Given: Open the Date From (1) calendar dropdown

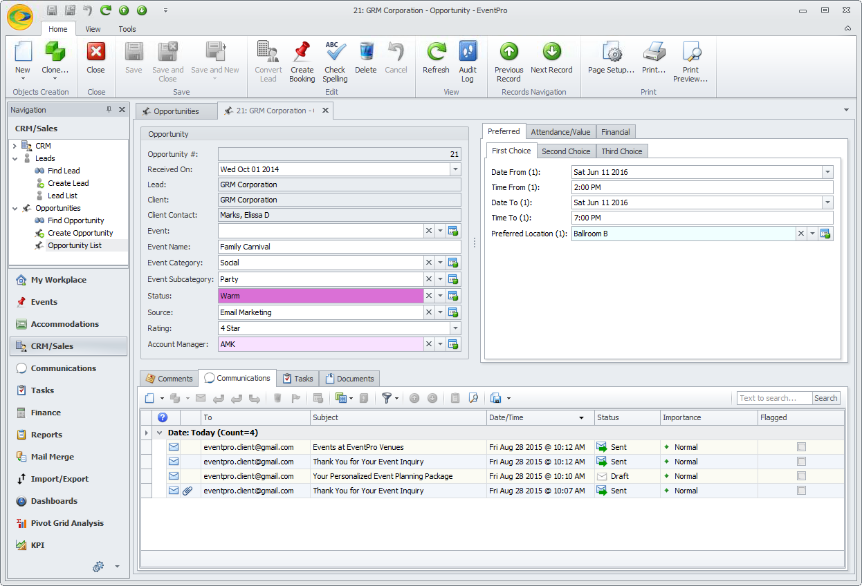Looking at the screenshot, I should [827, 172].
